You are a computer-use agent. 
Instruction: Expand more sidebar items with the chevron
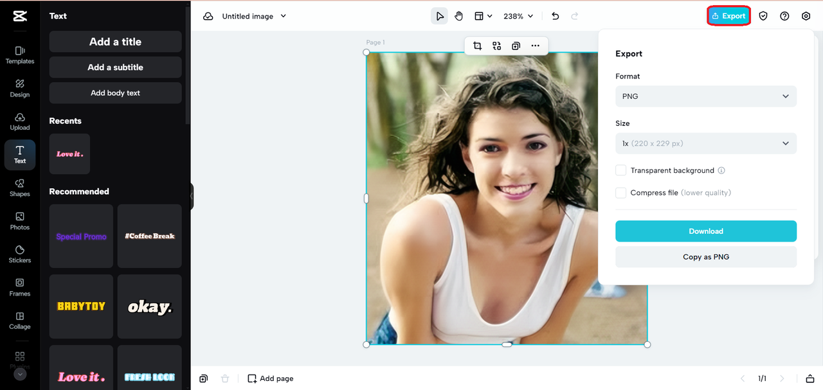click(20, 374)
